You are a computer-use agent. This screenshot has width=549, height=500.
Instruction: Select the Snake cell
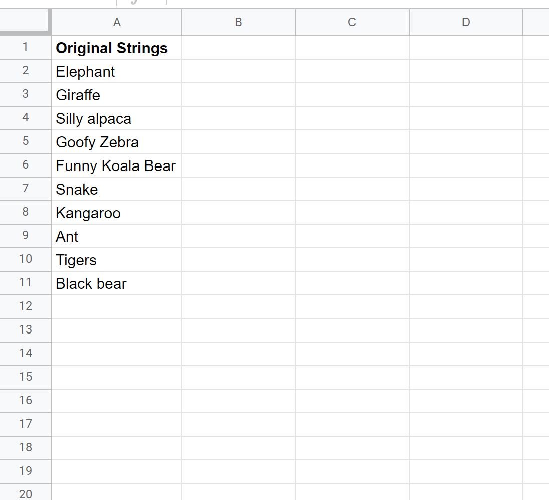coord(117,189)
